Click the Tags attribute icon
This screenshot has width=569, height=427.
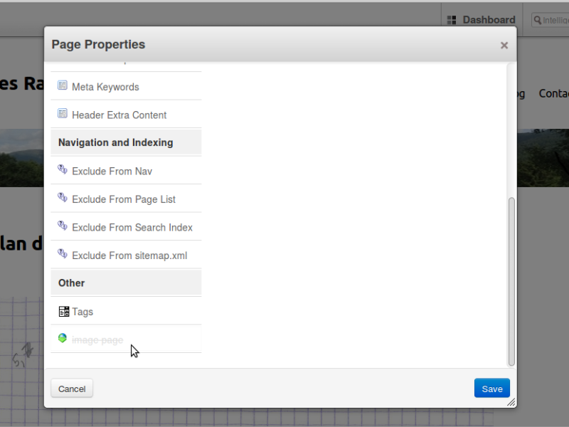(x=64, y=312)
